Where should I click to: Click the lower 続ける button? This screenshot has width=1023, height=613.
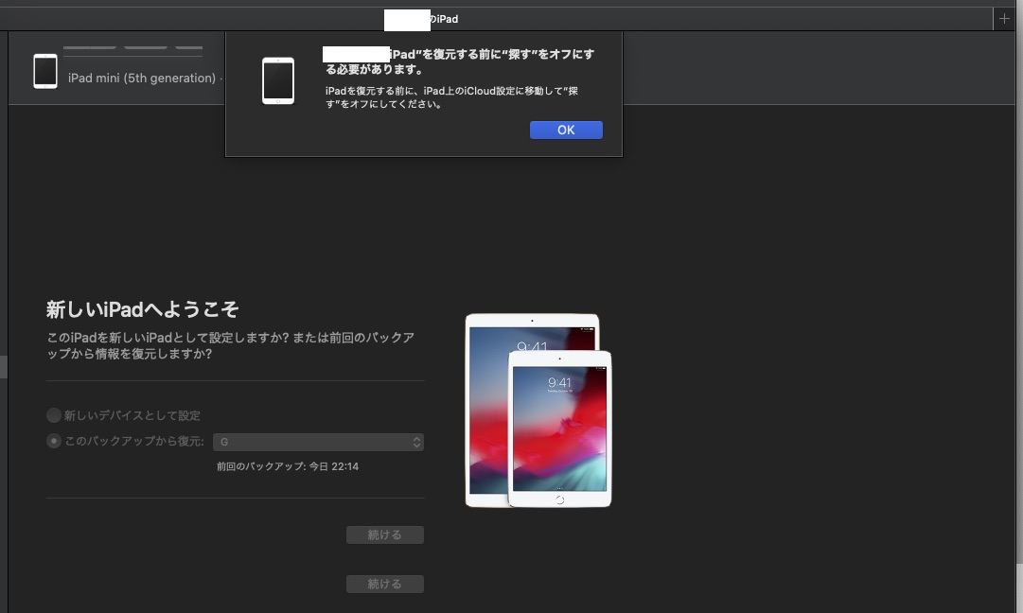pos(385,584)
